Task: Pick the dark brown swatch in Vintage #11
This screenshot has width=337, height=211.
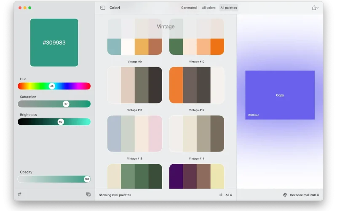Action: click(x=155, y=85)
